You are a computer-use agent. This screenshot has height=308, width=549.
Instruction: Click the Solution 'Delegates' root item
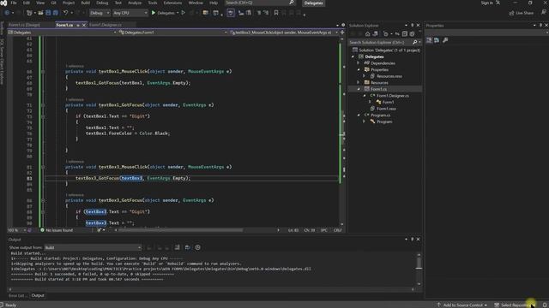387,50
